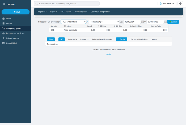Click the Sin registros text

pyautogui.click(x=52, y=44)
